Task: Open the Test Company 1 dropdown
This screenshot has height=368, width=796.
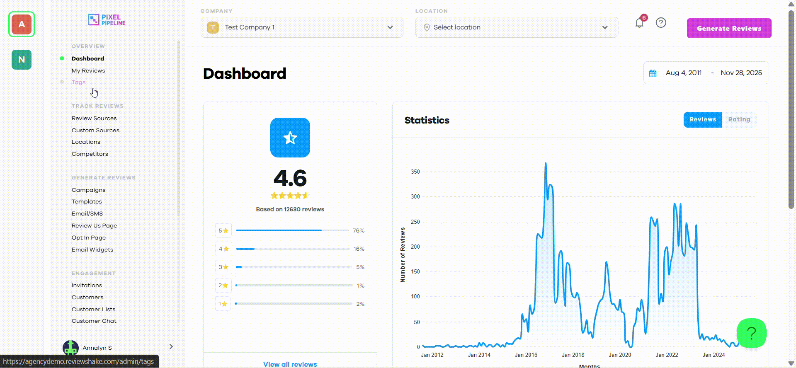Action: click(x=302, y=27)
